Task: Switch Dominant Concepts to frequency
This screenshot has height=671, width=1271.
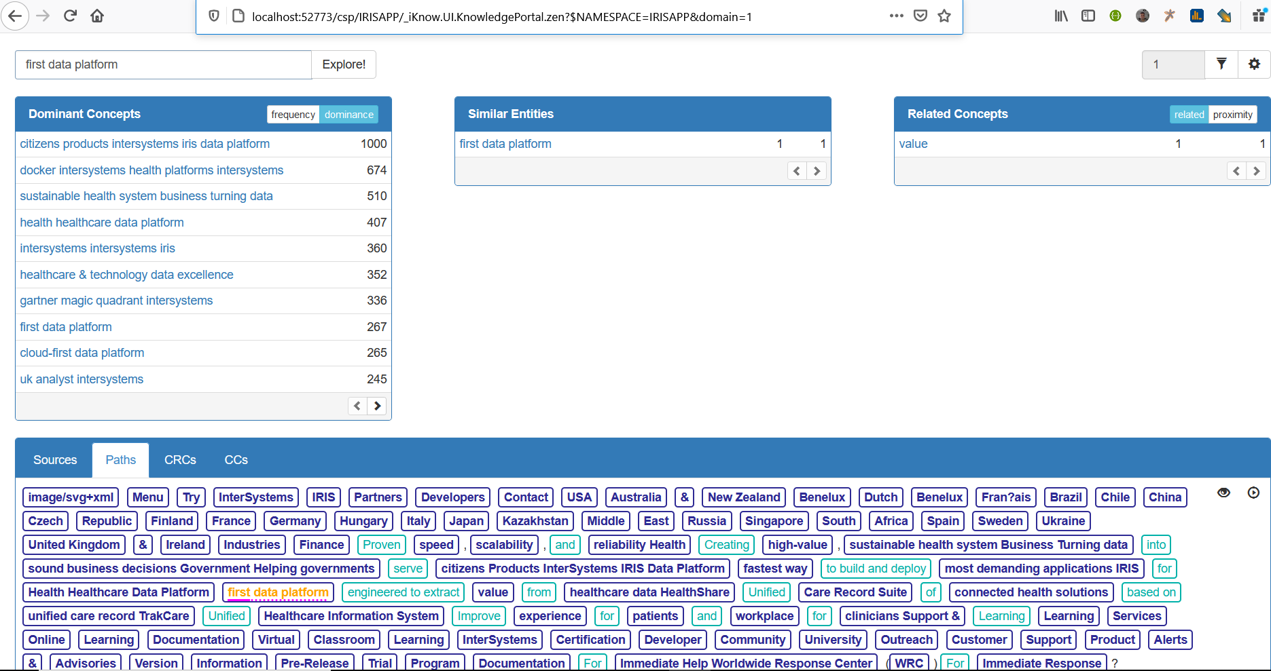Action: (293, 115)
